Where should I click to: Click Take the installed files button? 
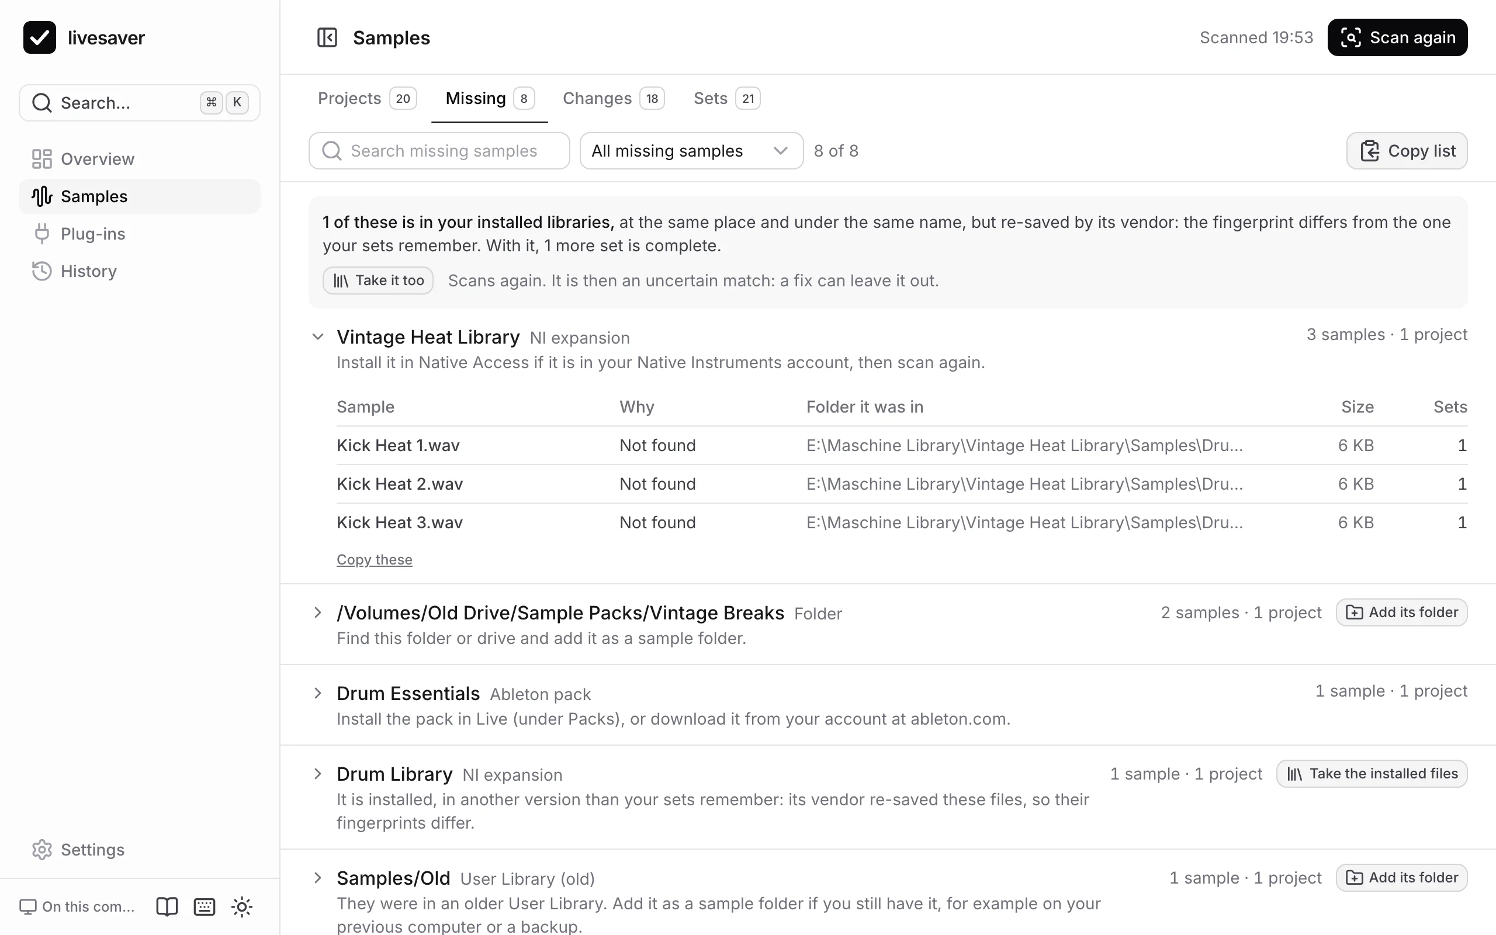(x=1372, y=774)
